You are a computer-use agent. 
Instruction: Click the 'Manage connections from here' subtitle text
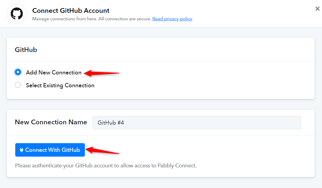click(65, 19)
